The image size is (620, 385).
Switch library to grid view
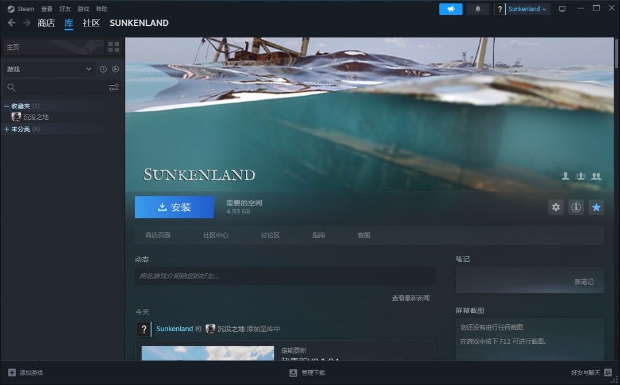(113, 46)
